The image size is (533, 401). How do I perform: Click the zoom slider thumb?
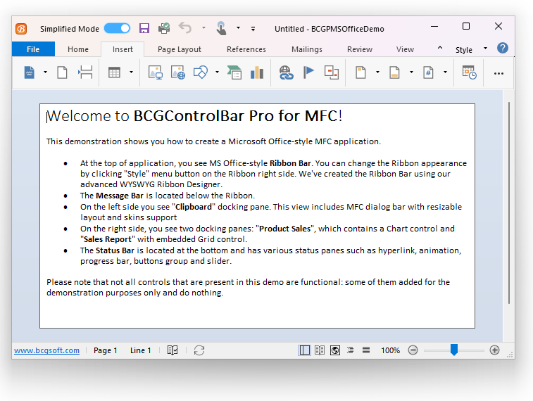[x=454, y=350]
